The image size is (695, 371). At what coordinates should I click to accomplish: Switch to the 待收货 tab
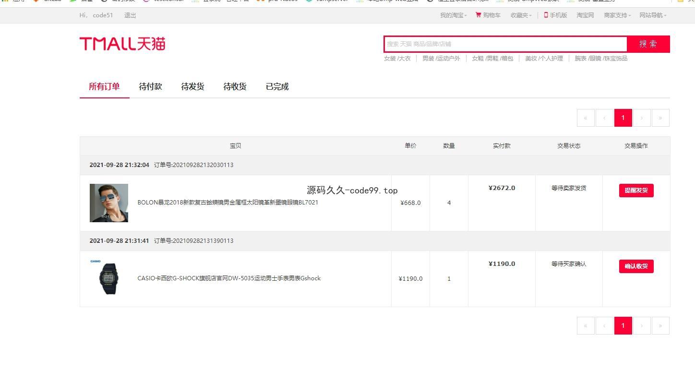click(235, 87)
